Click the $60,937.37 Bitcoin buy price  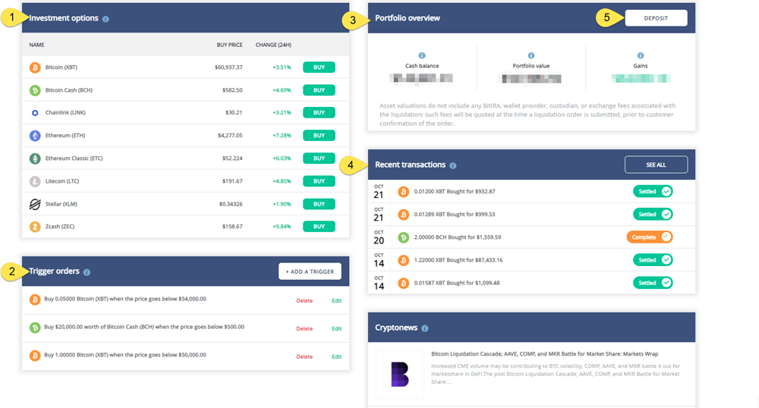(x=228, y=67)
